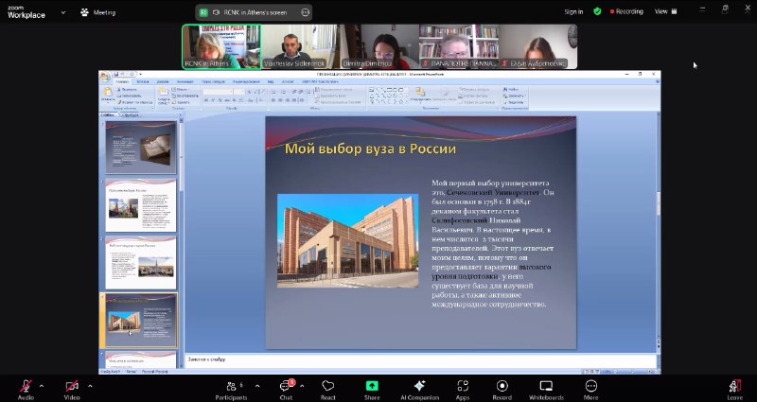This screenshot has width=757, height=402.
Task: Click the Sign in link
Action: (573, 11)
